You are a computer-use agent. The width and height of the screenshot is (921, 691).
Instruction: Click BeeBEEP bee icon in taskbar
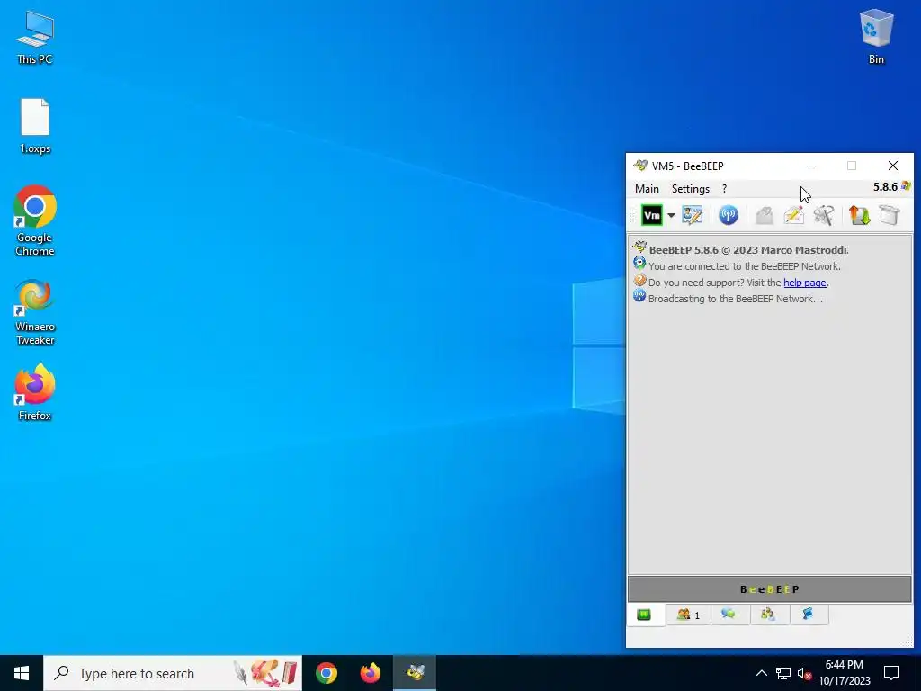pos(415,673)
